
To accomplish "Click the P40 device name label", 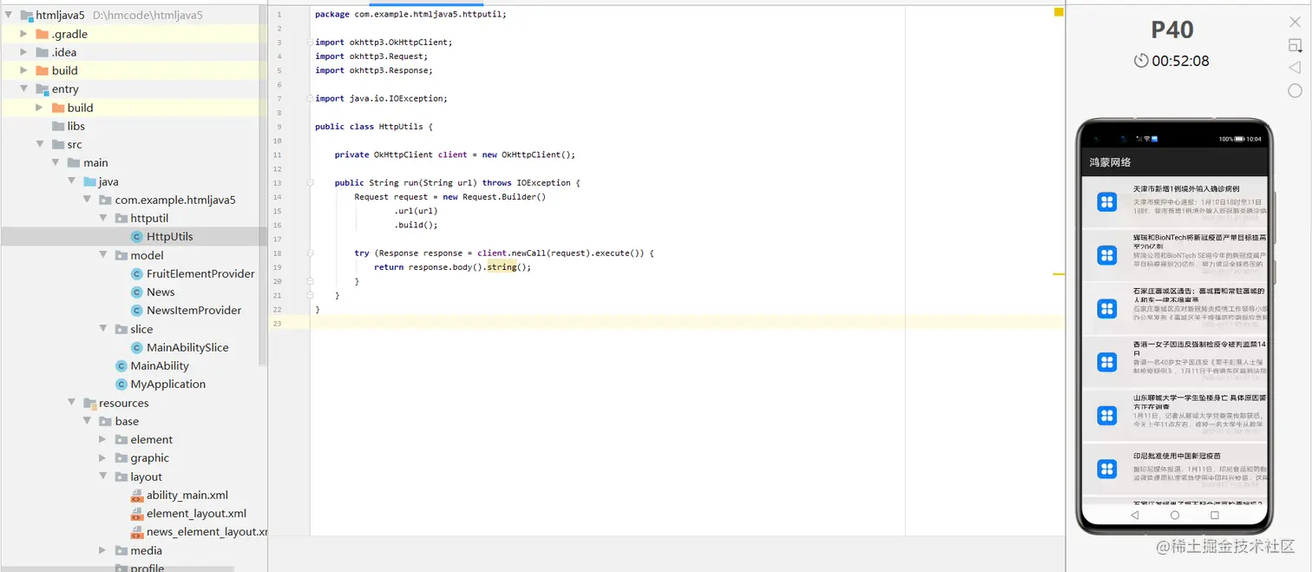I will pos(1172,30).
